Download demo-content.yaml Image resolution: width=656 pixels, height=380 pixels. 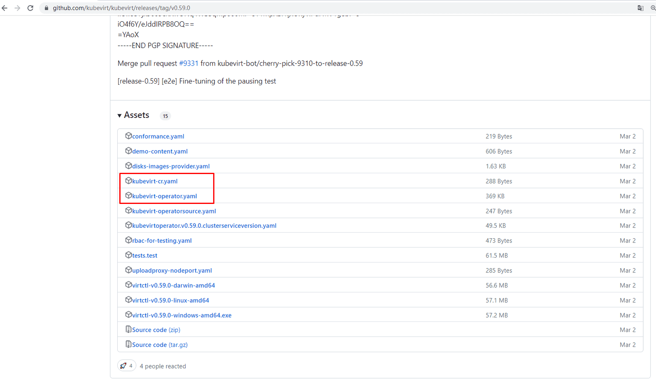[160, 151]
